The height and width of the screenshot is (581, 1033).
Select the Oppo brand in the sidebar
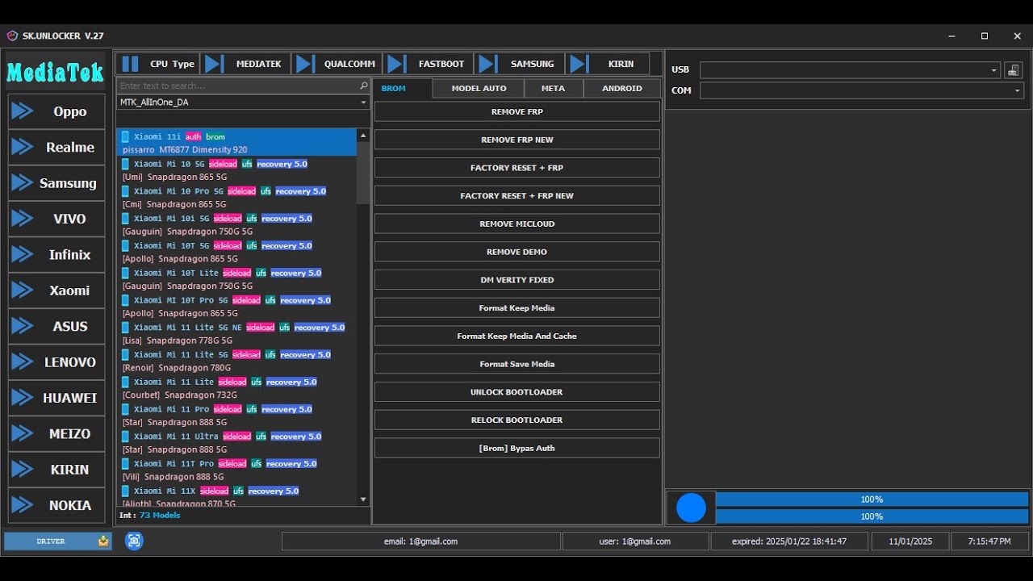tap(56, 111)
